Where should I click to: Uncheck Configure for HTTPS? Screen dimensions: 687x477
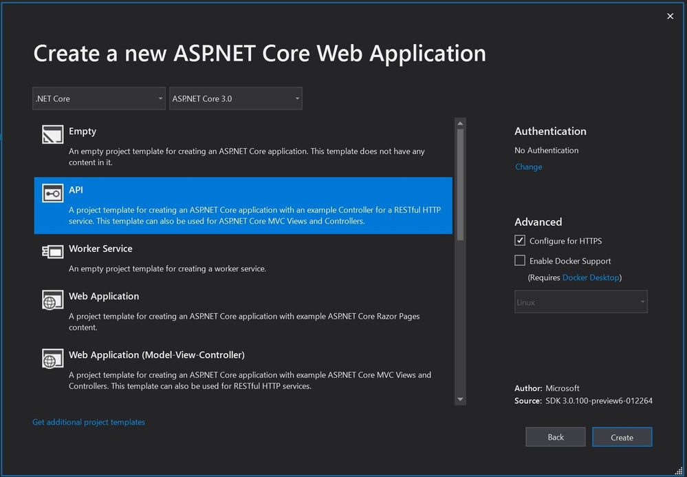[x=520, y=241]
